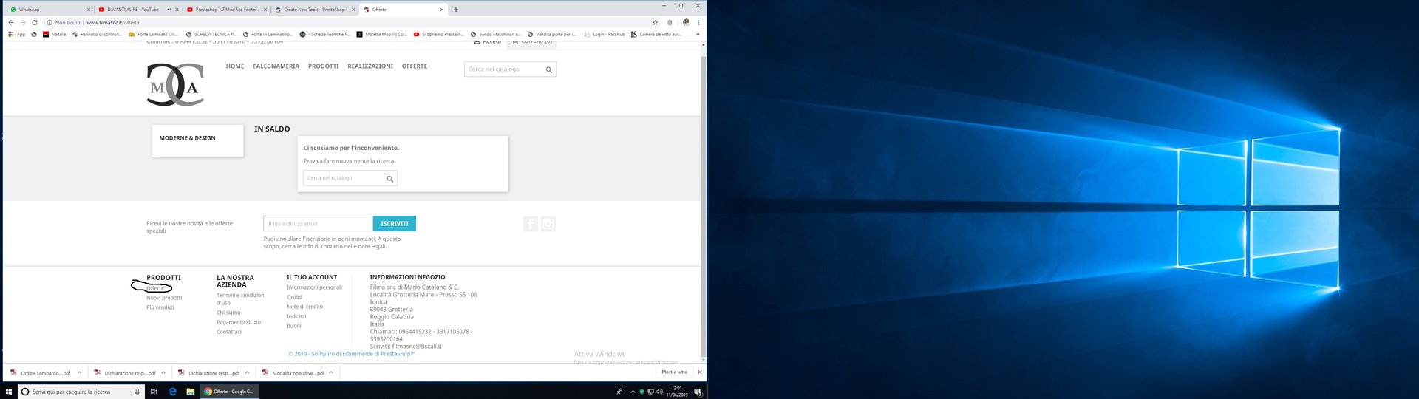This screenshot has width=1419, height=399.
Task: Click the Cortana microphone icon
Action: [137, 392]
